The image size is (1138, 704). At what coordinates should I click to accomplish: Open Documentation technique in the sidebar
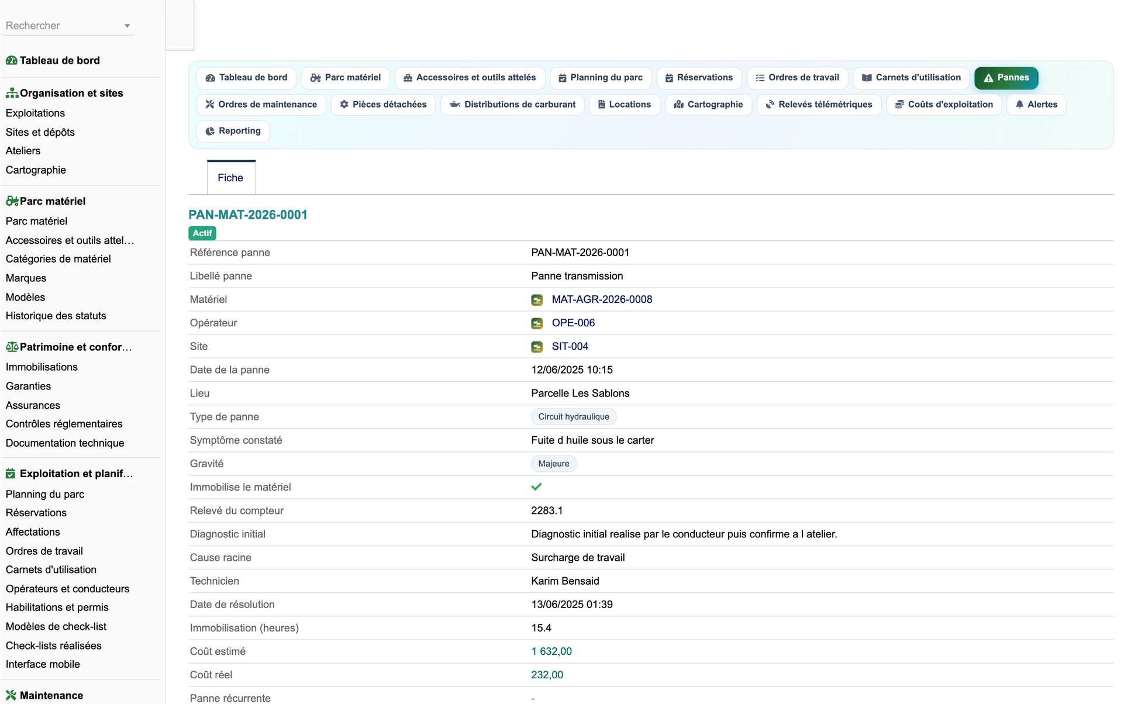tap(65, 443)
